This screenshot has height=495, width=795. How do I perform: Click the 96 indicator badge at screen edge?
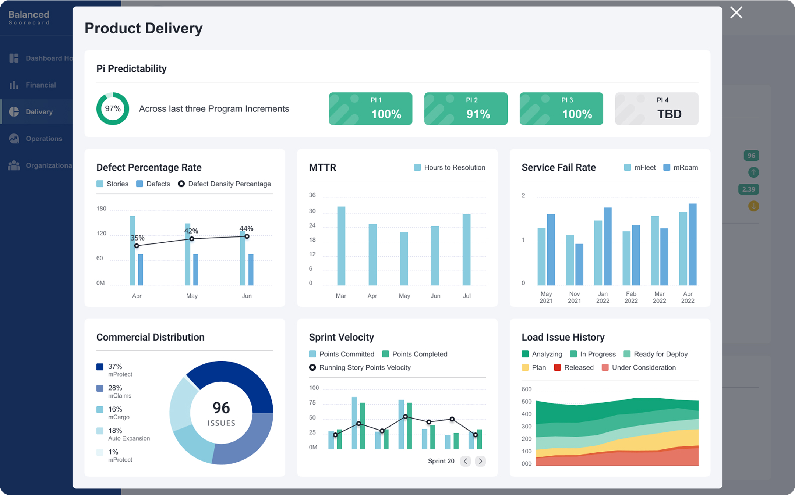point(751,156)
